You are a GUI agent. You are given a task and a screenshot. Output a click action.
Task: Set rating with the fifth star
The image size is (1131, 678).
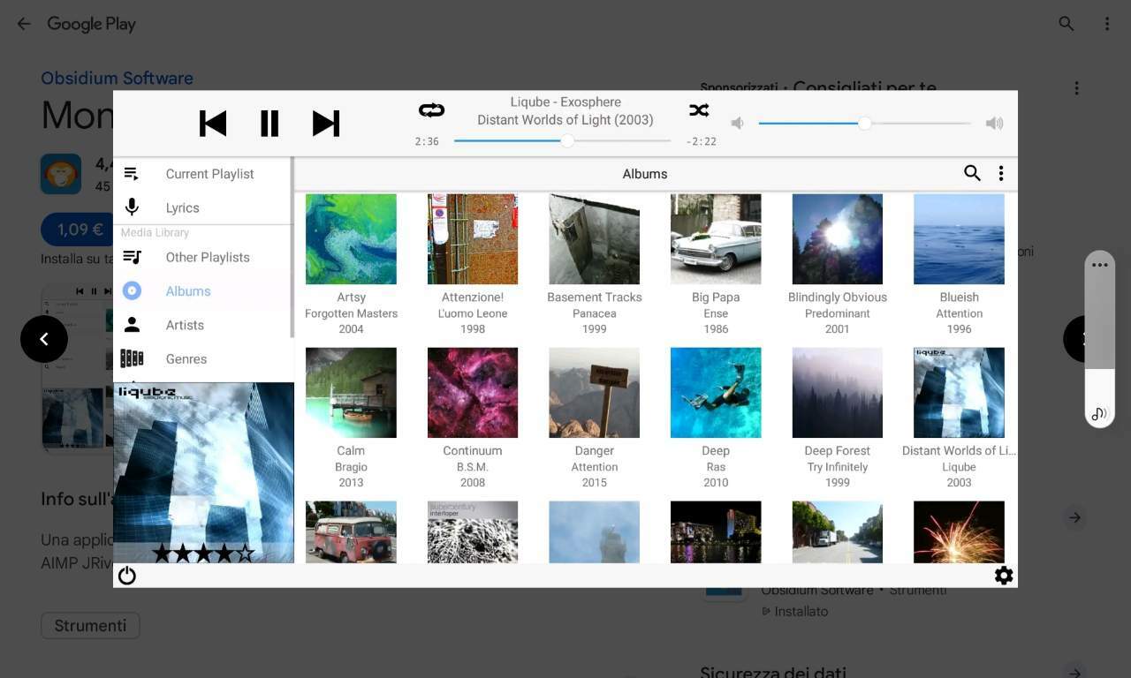tap(245, 554)
